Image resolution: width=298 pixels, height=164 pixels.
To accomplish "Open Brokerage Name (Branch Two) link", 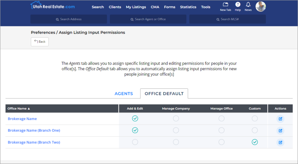I will 34,142.
